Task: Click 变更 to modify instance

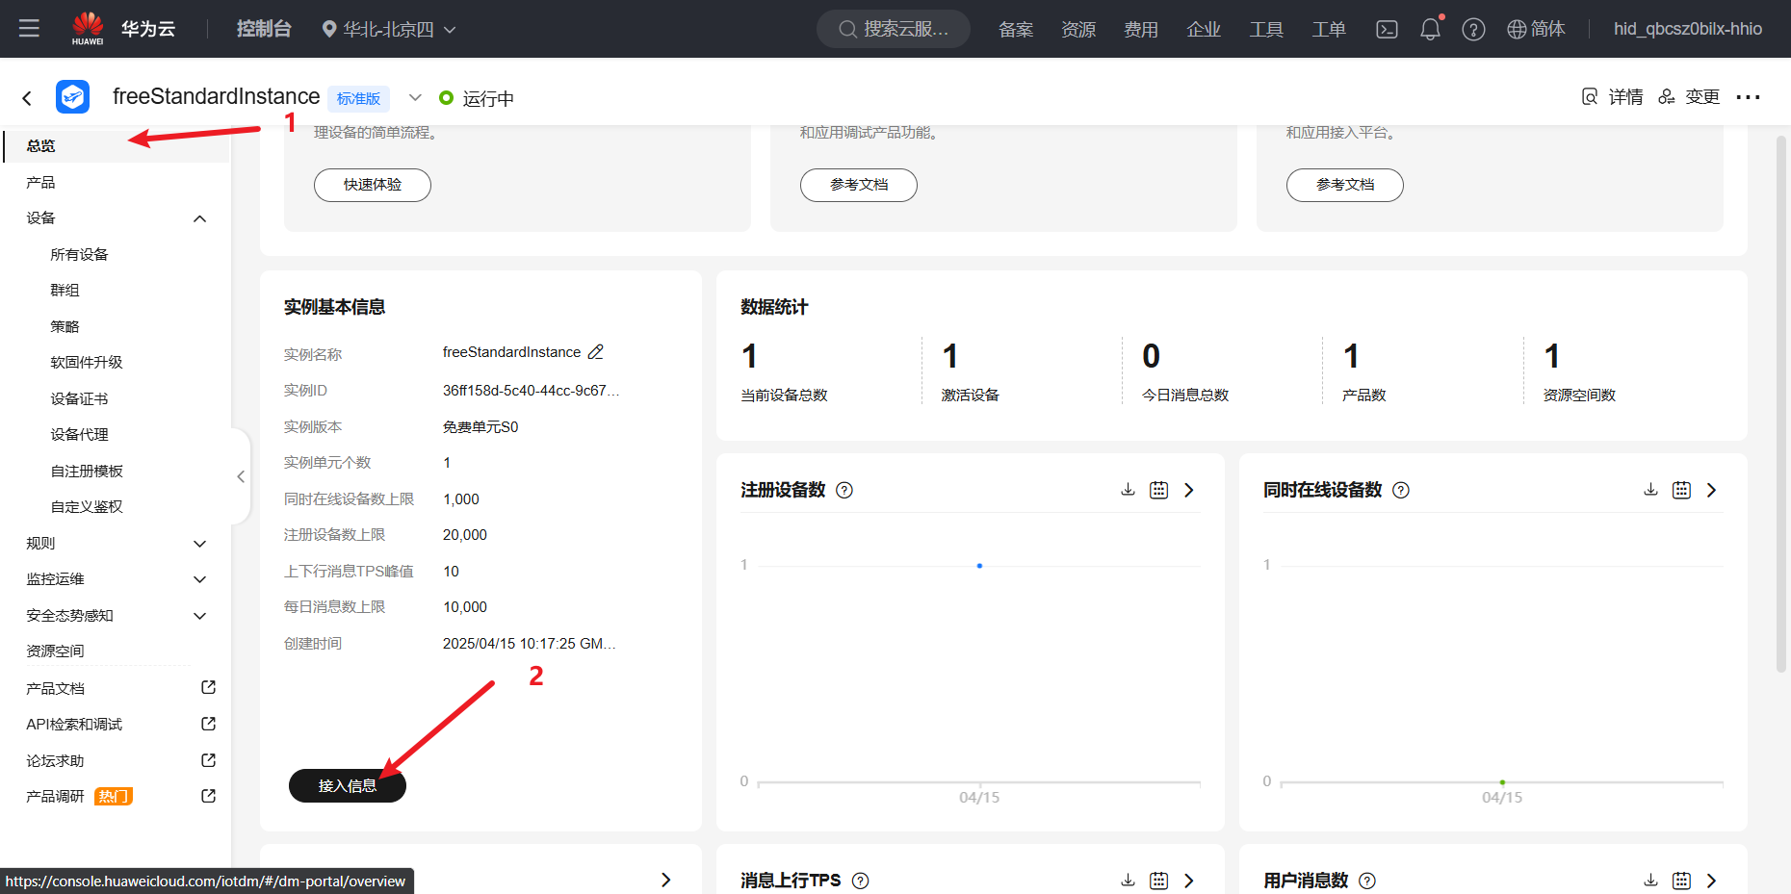Action: tap(1689, 97)
